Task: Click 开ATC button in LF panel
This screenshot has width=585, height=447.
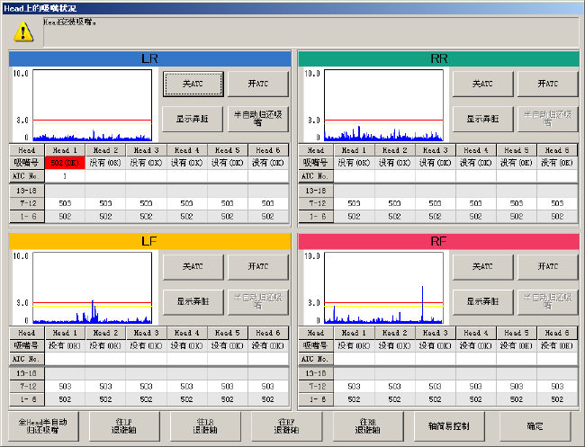Action: [256, 267]
